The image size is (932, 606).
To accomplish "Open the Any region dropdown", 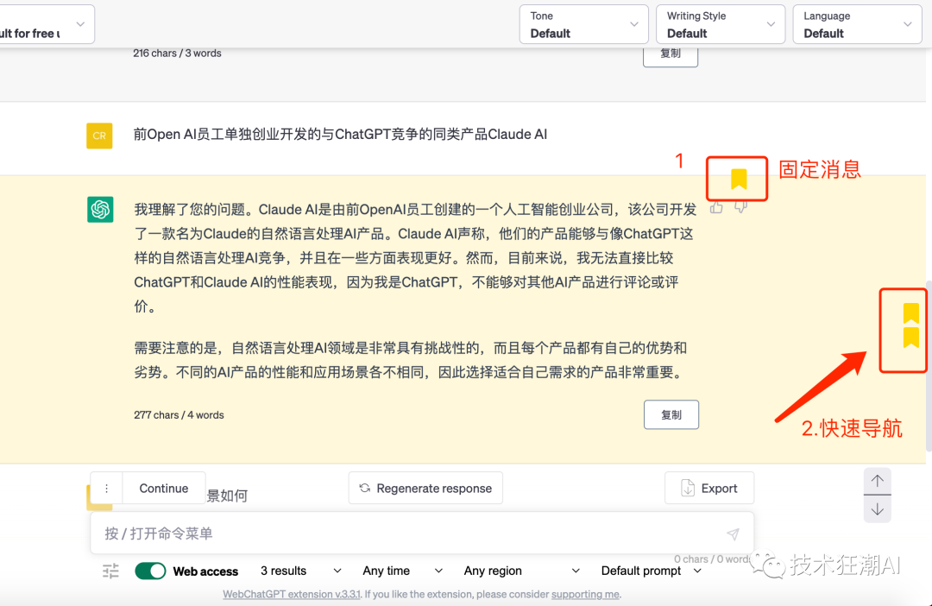I will point(522,571).
